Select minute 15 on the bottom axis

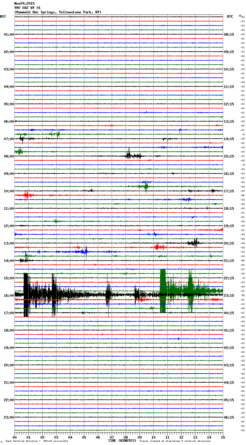[223, 437]
